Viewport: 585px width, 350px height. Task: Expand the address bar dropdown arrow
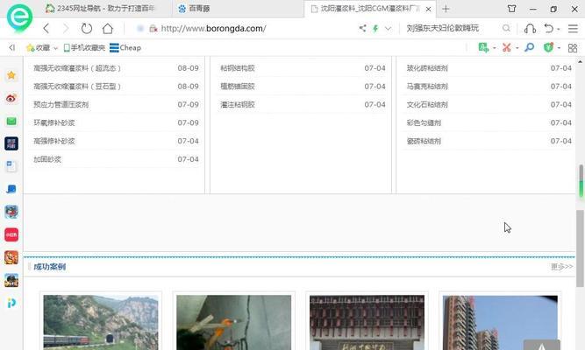click(388, 29)
